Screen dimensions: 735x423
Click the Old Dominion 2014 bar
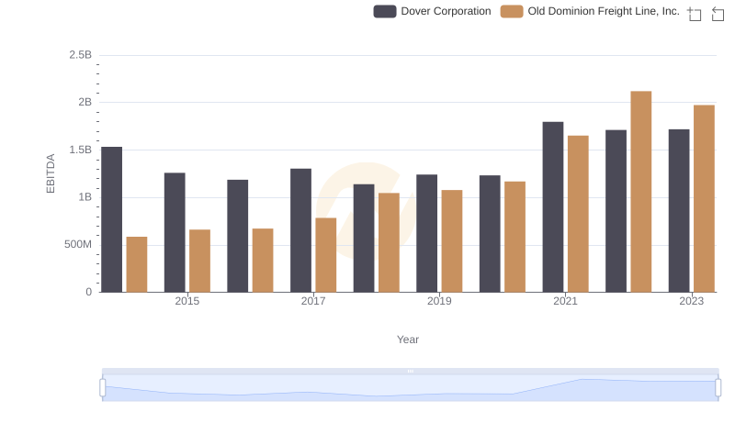137,264
